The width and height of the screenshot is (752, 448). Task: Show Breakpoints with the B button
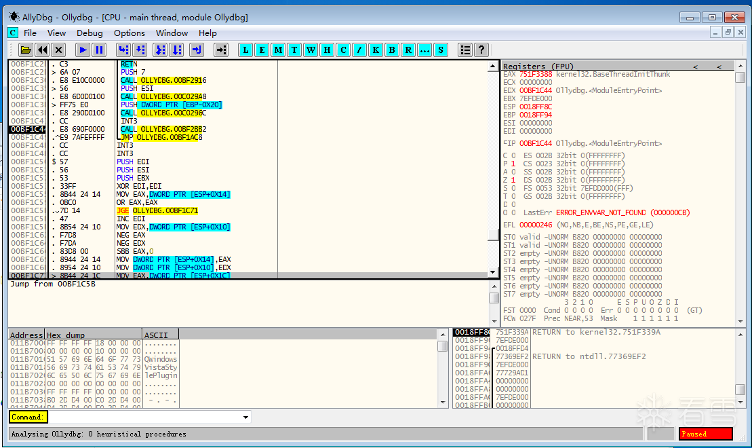pos(392,50)
